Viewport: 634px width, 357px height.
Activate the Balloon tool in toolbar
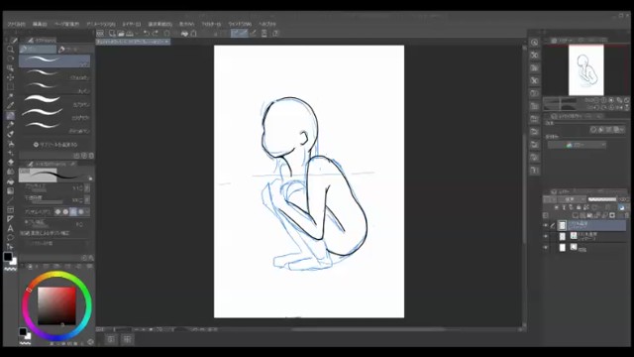[x=11, y=238]
